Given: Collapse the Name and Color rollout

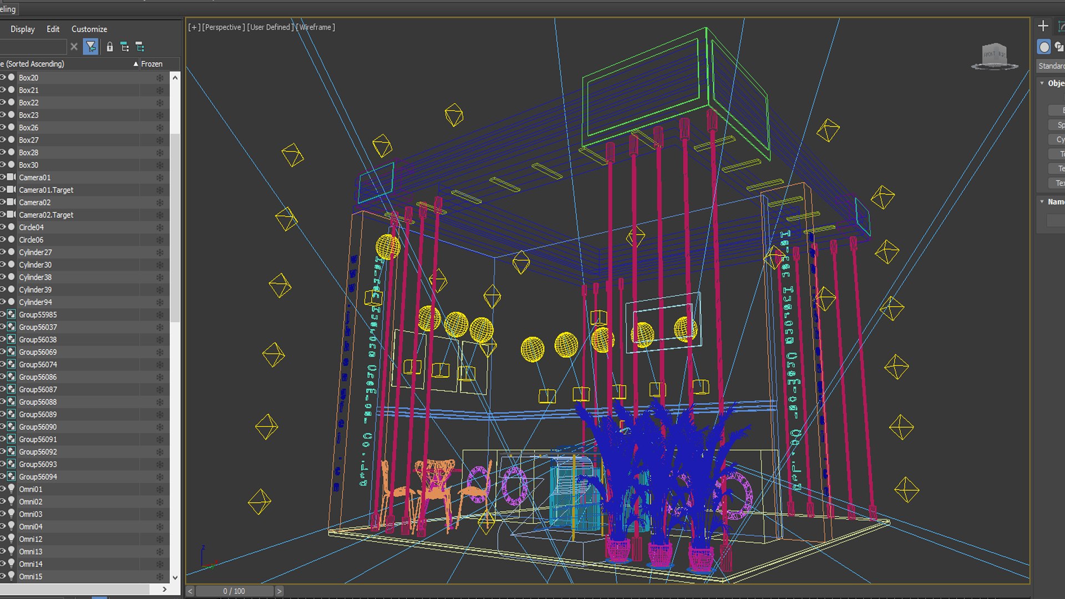Looking at the screenshot, I should pyautogui.click(x=1042, y=202).
